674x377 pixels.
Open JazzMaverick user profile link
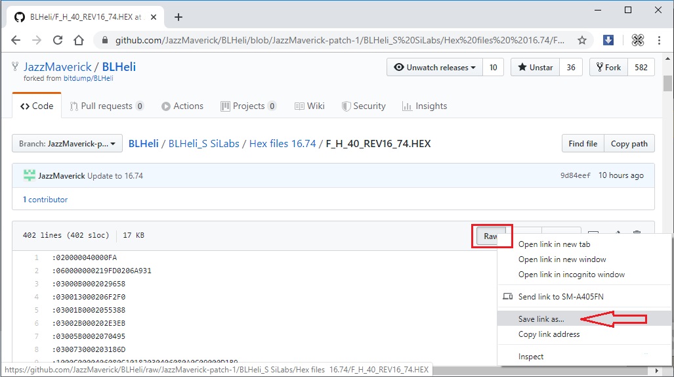[57, 67]
